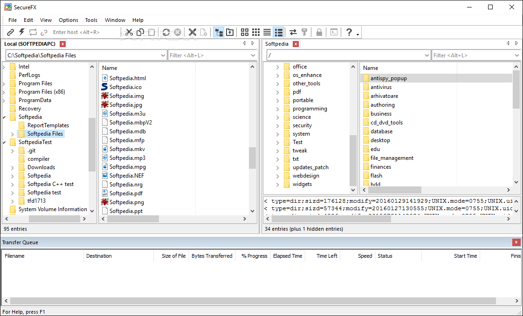Open the Tools menu

click(91, 20)
